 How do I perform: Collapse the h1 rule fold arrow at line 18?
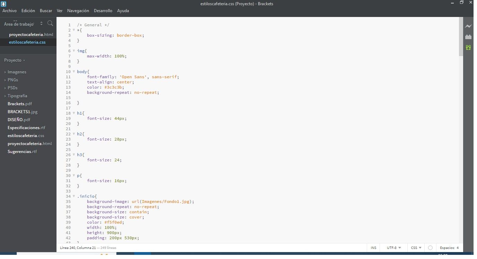[x=74, y=113]
